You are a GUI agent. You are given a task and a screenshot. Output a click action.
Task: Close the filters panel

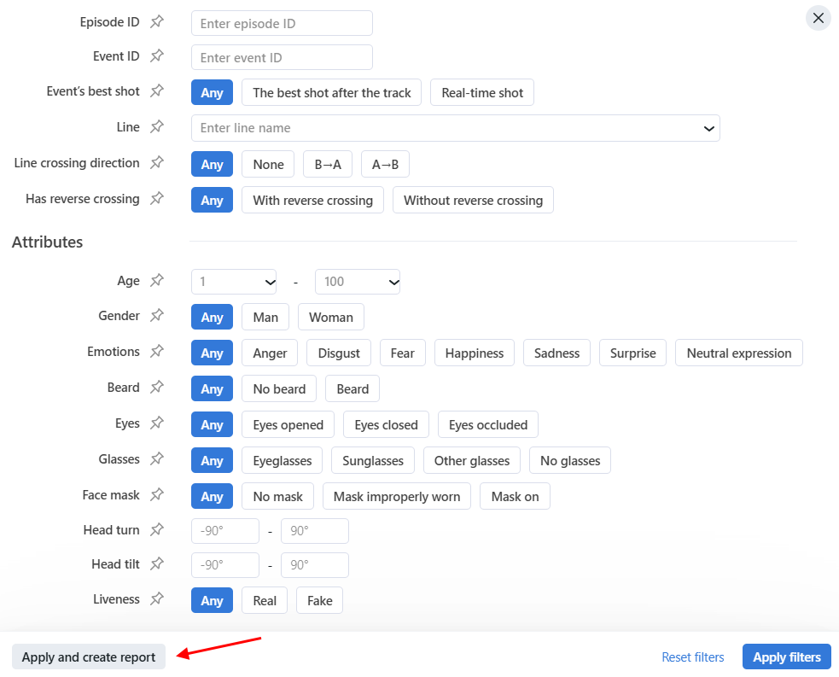pyautogui.click(x=818, y=18)
